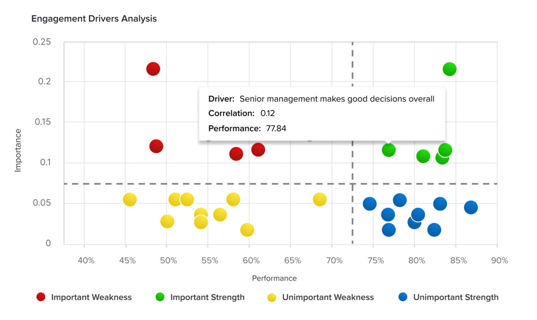Click the Engagement Drivers Analysis chart title
Viewport: 537px width, 320px height.
click(94, 19)
